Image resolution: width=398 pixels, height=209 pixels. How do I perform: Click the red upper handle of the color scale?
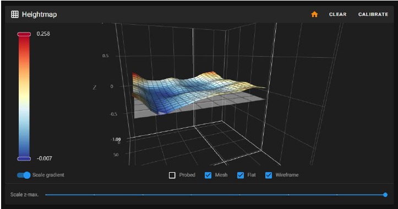click(x=24, y=34)
